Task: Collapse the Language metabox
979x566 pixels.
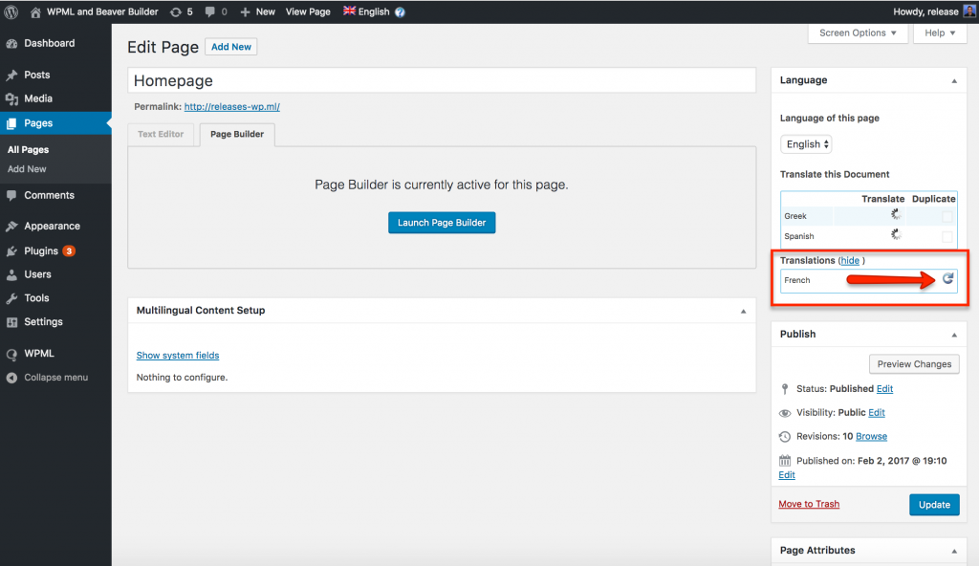Action: [x=954, y=81]
